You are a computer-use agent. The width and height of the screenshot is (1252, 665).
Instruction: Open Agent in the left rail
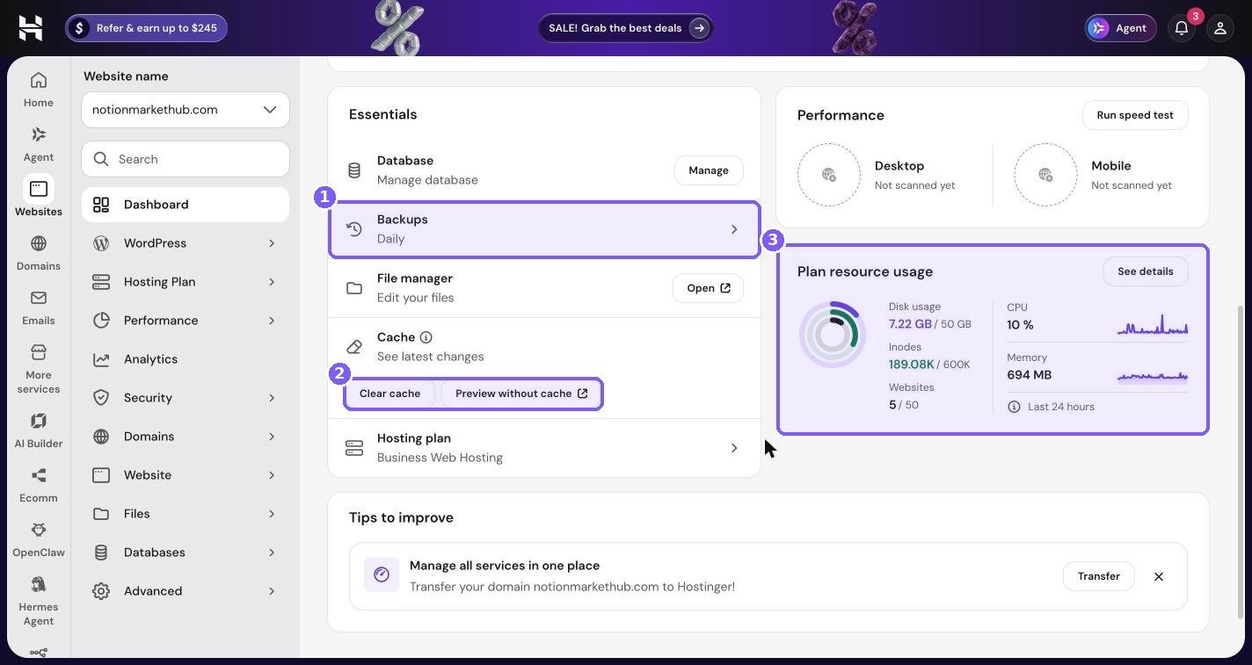[39, 143]
